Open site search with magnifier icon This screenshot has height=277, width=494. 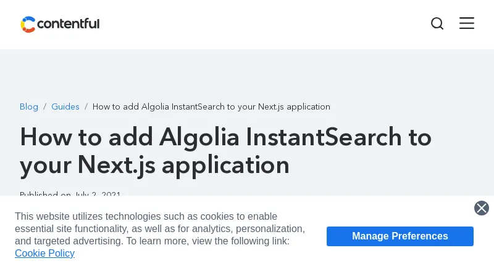437,23
